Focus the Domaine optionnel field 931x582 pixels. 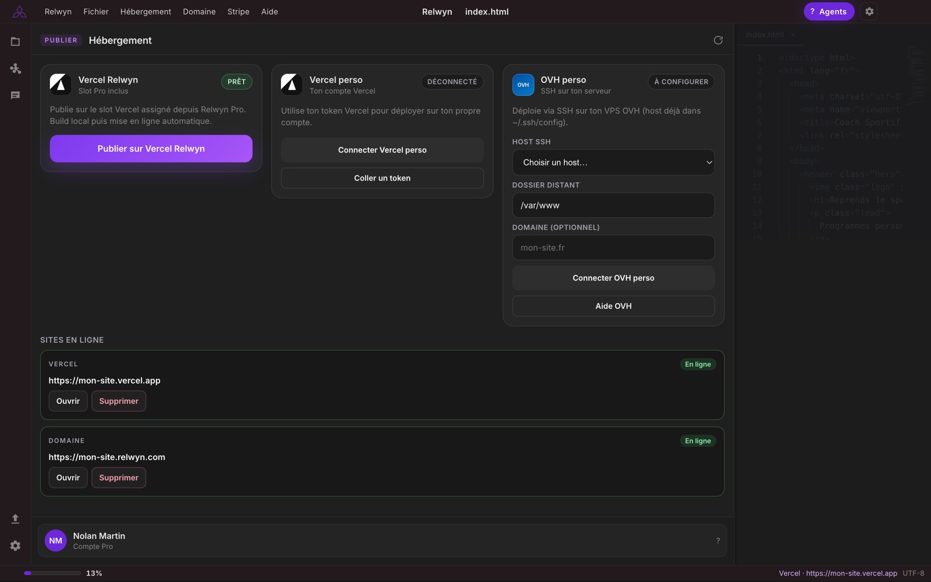point(613,248)
